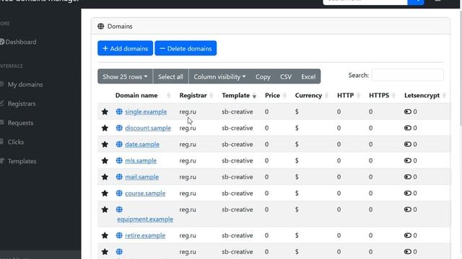Viewport: 462px width, 259px height.
Task: Click globe icon beside mail.sample
Action: coord(119,177)
